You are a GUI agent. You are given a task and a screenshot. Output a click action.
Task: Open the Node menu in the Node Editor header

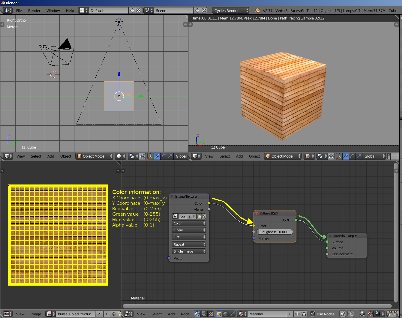point(185,313)
